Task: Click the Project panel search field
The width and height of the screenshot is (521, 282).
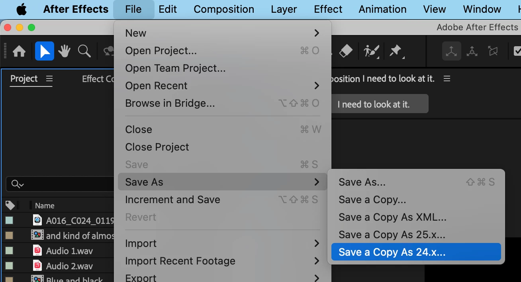Action: click(x=60, y=184)
